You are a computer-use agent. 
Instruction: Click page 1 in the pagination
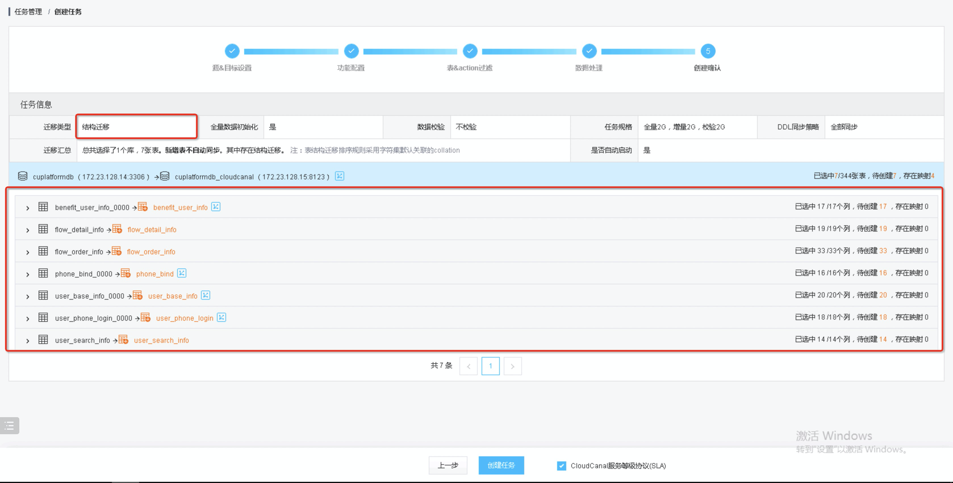point(490,366)
